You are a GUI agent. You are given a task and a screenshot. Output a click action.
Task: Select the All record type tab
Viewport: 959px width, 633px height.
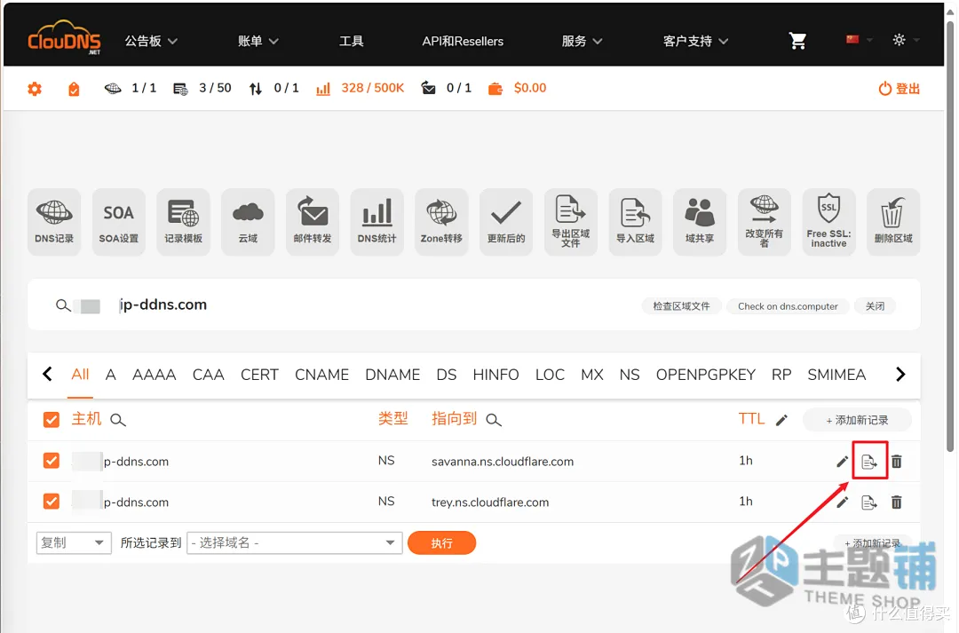click(x=80, y=375)
